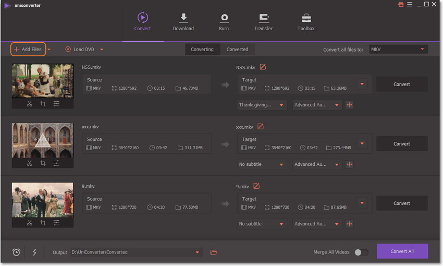This screenshot has height=266, width=443.
Task: Expand the Load DVD dropdown arrow
Action: click(x=102, y=50)
